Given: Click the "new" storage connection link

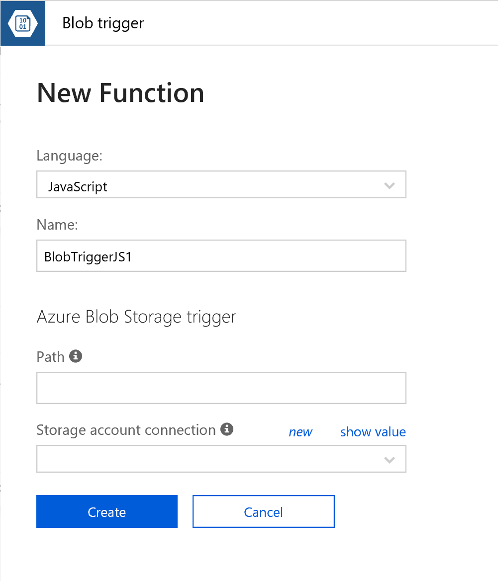Looking at the screenshot, I should (x=300, y=432).
